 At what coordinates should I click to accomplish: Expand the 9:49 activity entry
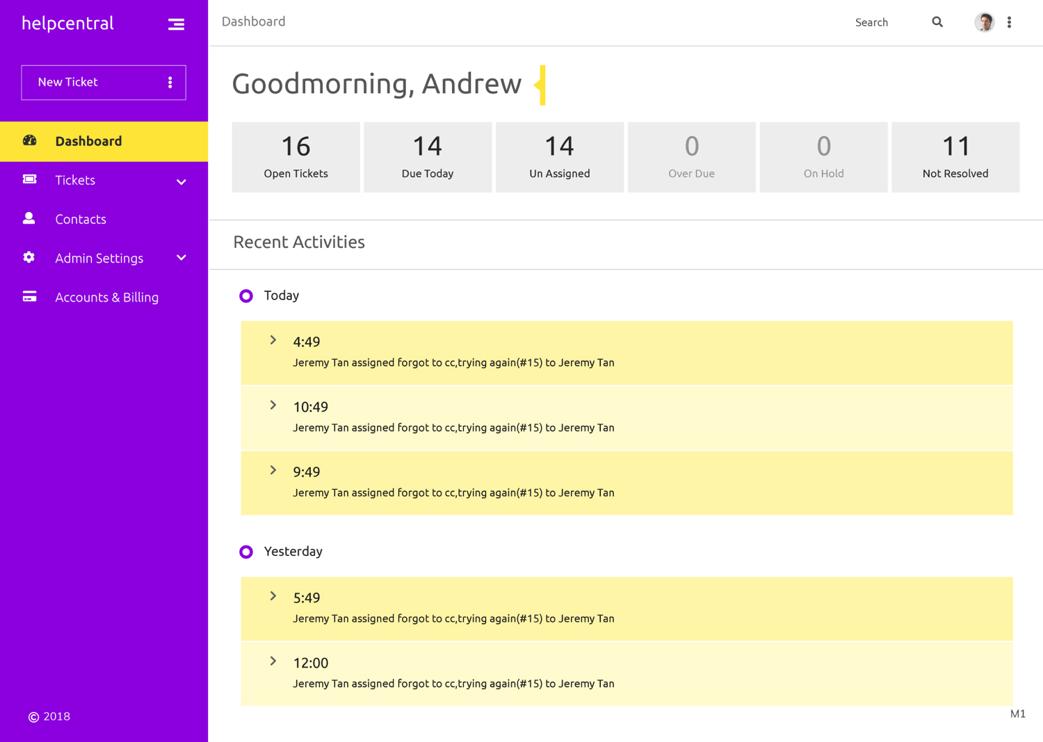tap(273, 470)
